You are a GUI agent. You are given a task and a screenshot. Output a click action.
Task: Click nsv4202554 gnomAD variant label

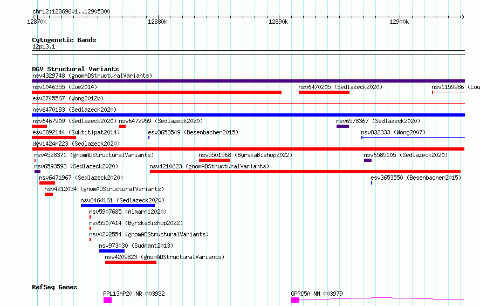point(149,234)
